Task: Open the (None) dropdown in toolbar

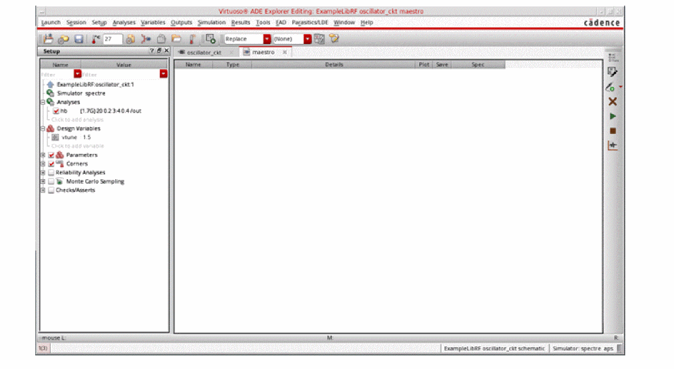Action: (307, 39)
